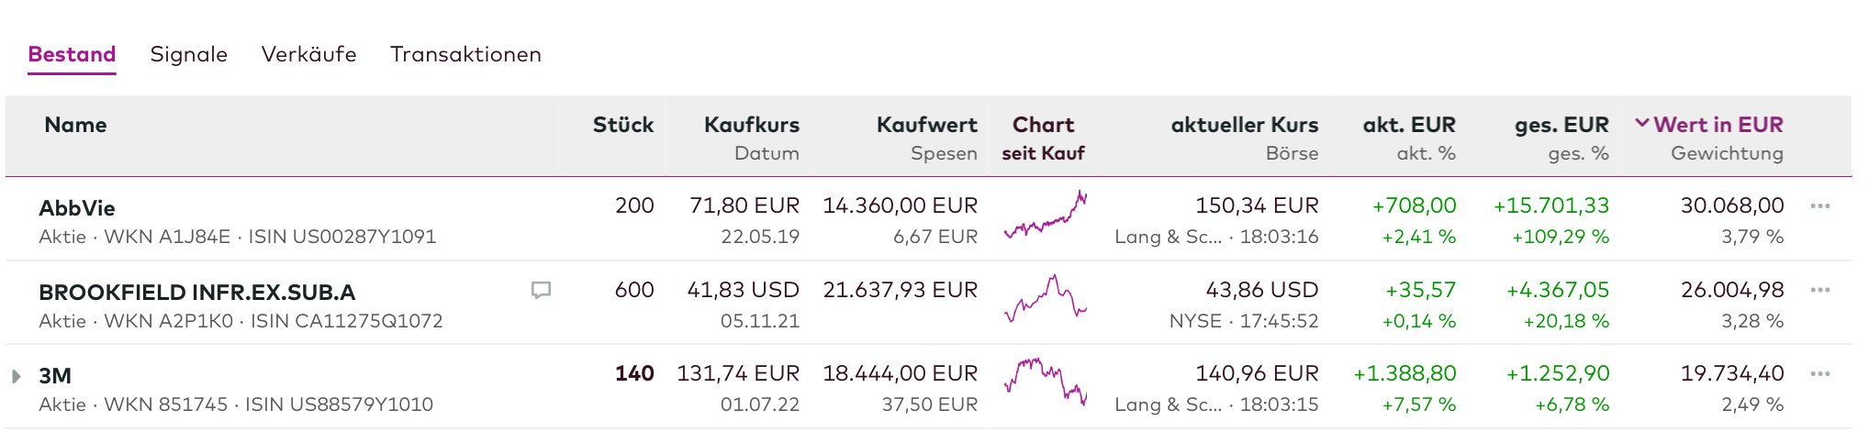Sort by Stück column header
Image resolution: width=1869 pixels, height=432 pixels.
622,125
